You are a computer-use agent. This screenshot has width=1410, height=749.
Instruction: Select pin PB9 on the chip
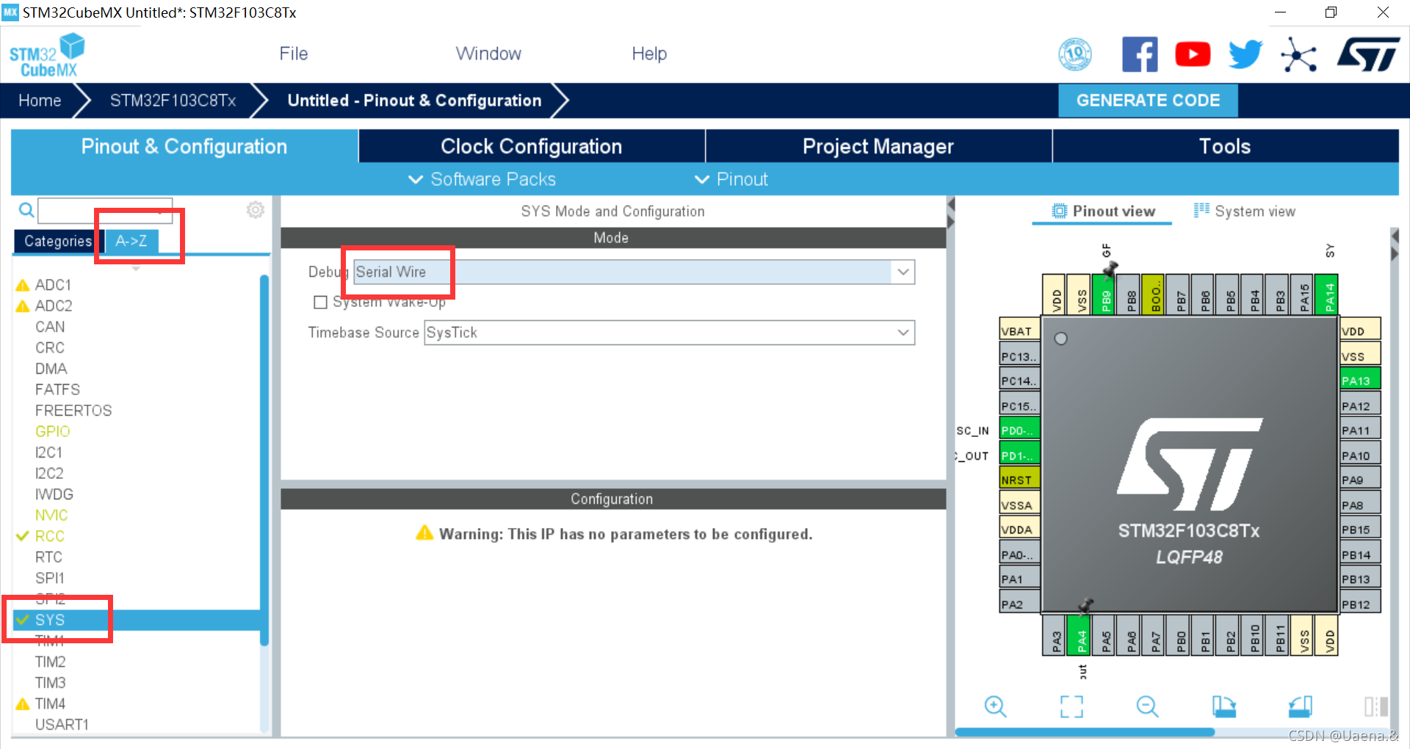tap(1104, 294)
